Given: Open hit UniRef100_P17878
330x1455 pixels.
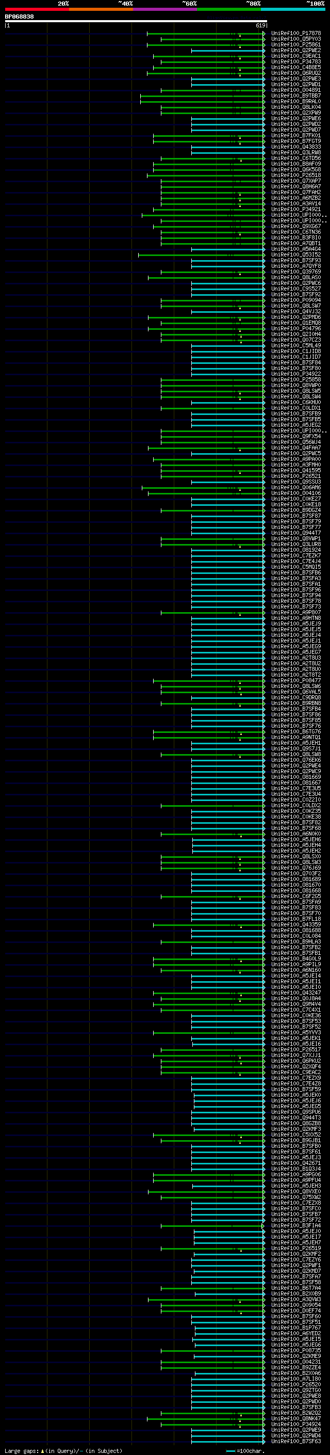Looking at the screenshot, I should click(296, 34).
